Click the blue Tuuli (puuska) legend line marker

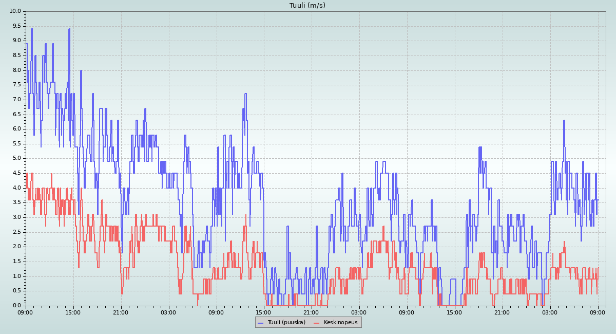pos(260,323)
